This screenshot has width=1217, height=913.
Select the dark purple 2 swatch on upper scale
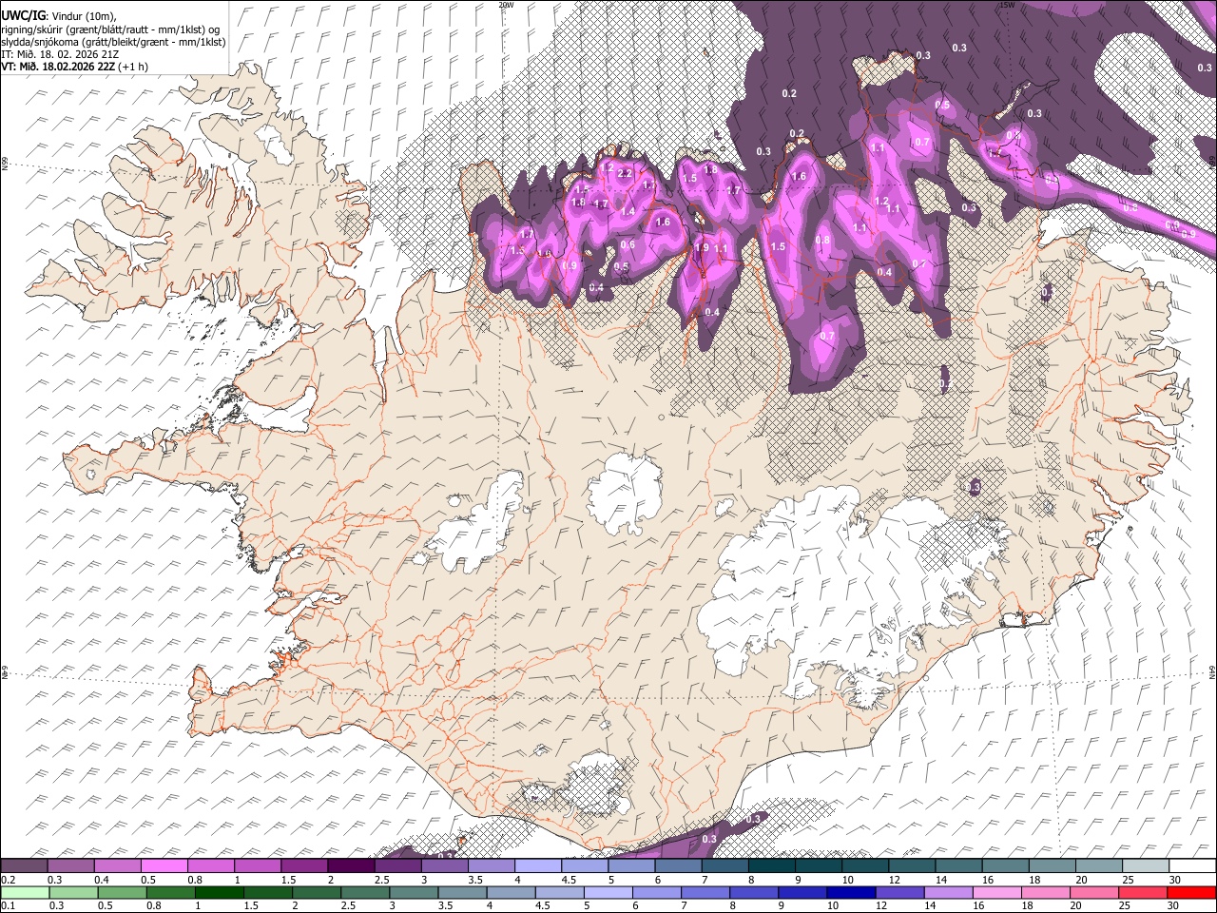tap(351, 866)
